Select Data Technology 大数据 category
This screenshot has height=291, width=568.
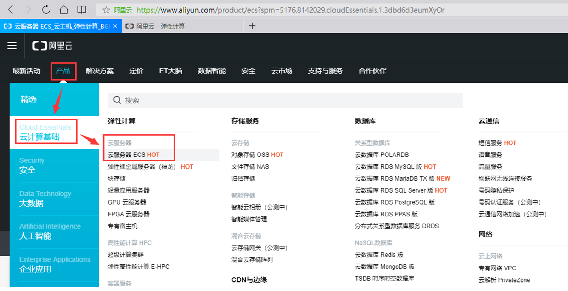(45, 198)
